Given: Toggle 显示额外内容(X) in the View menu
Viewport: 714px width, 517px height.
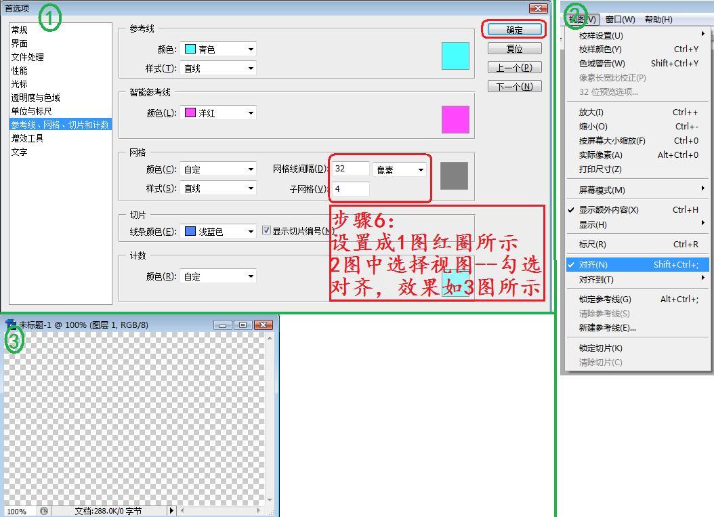Looking at the screenshot, I should tap(637, 210).
